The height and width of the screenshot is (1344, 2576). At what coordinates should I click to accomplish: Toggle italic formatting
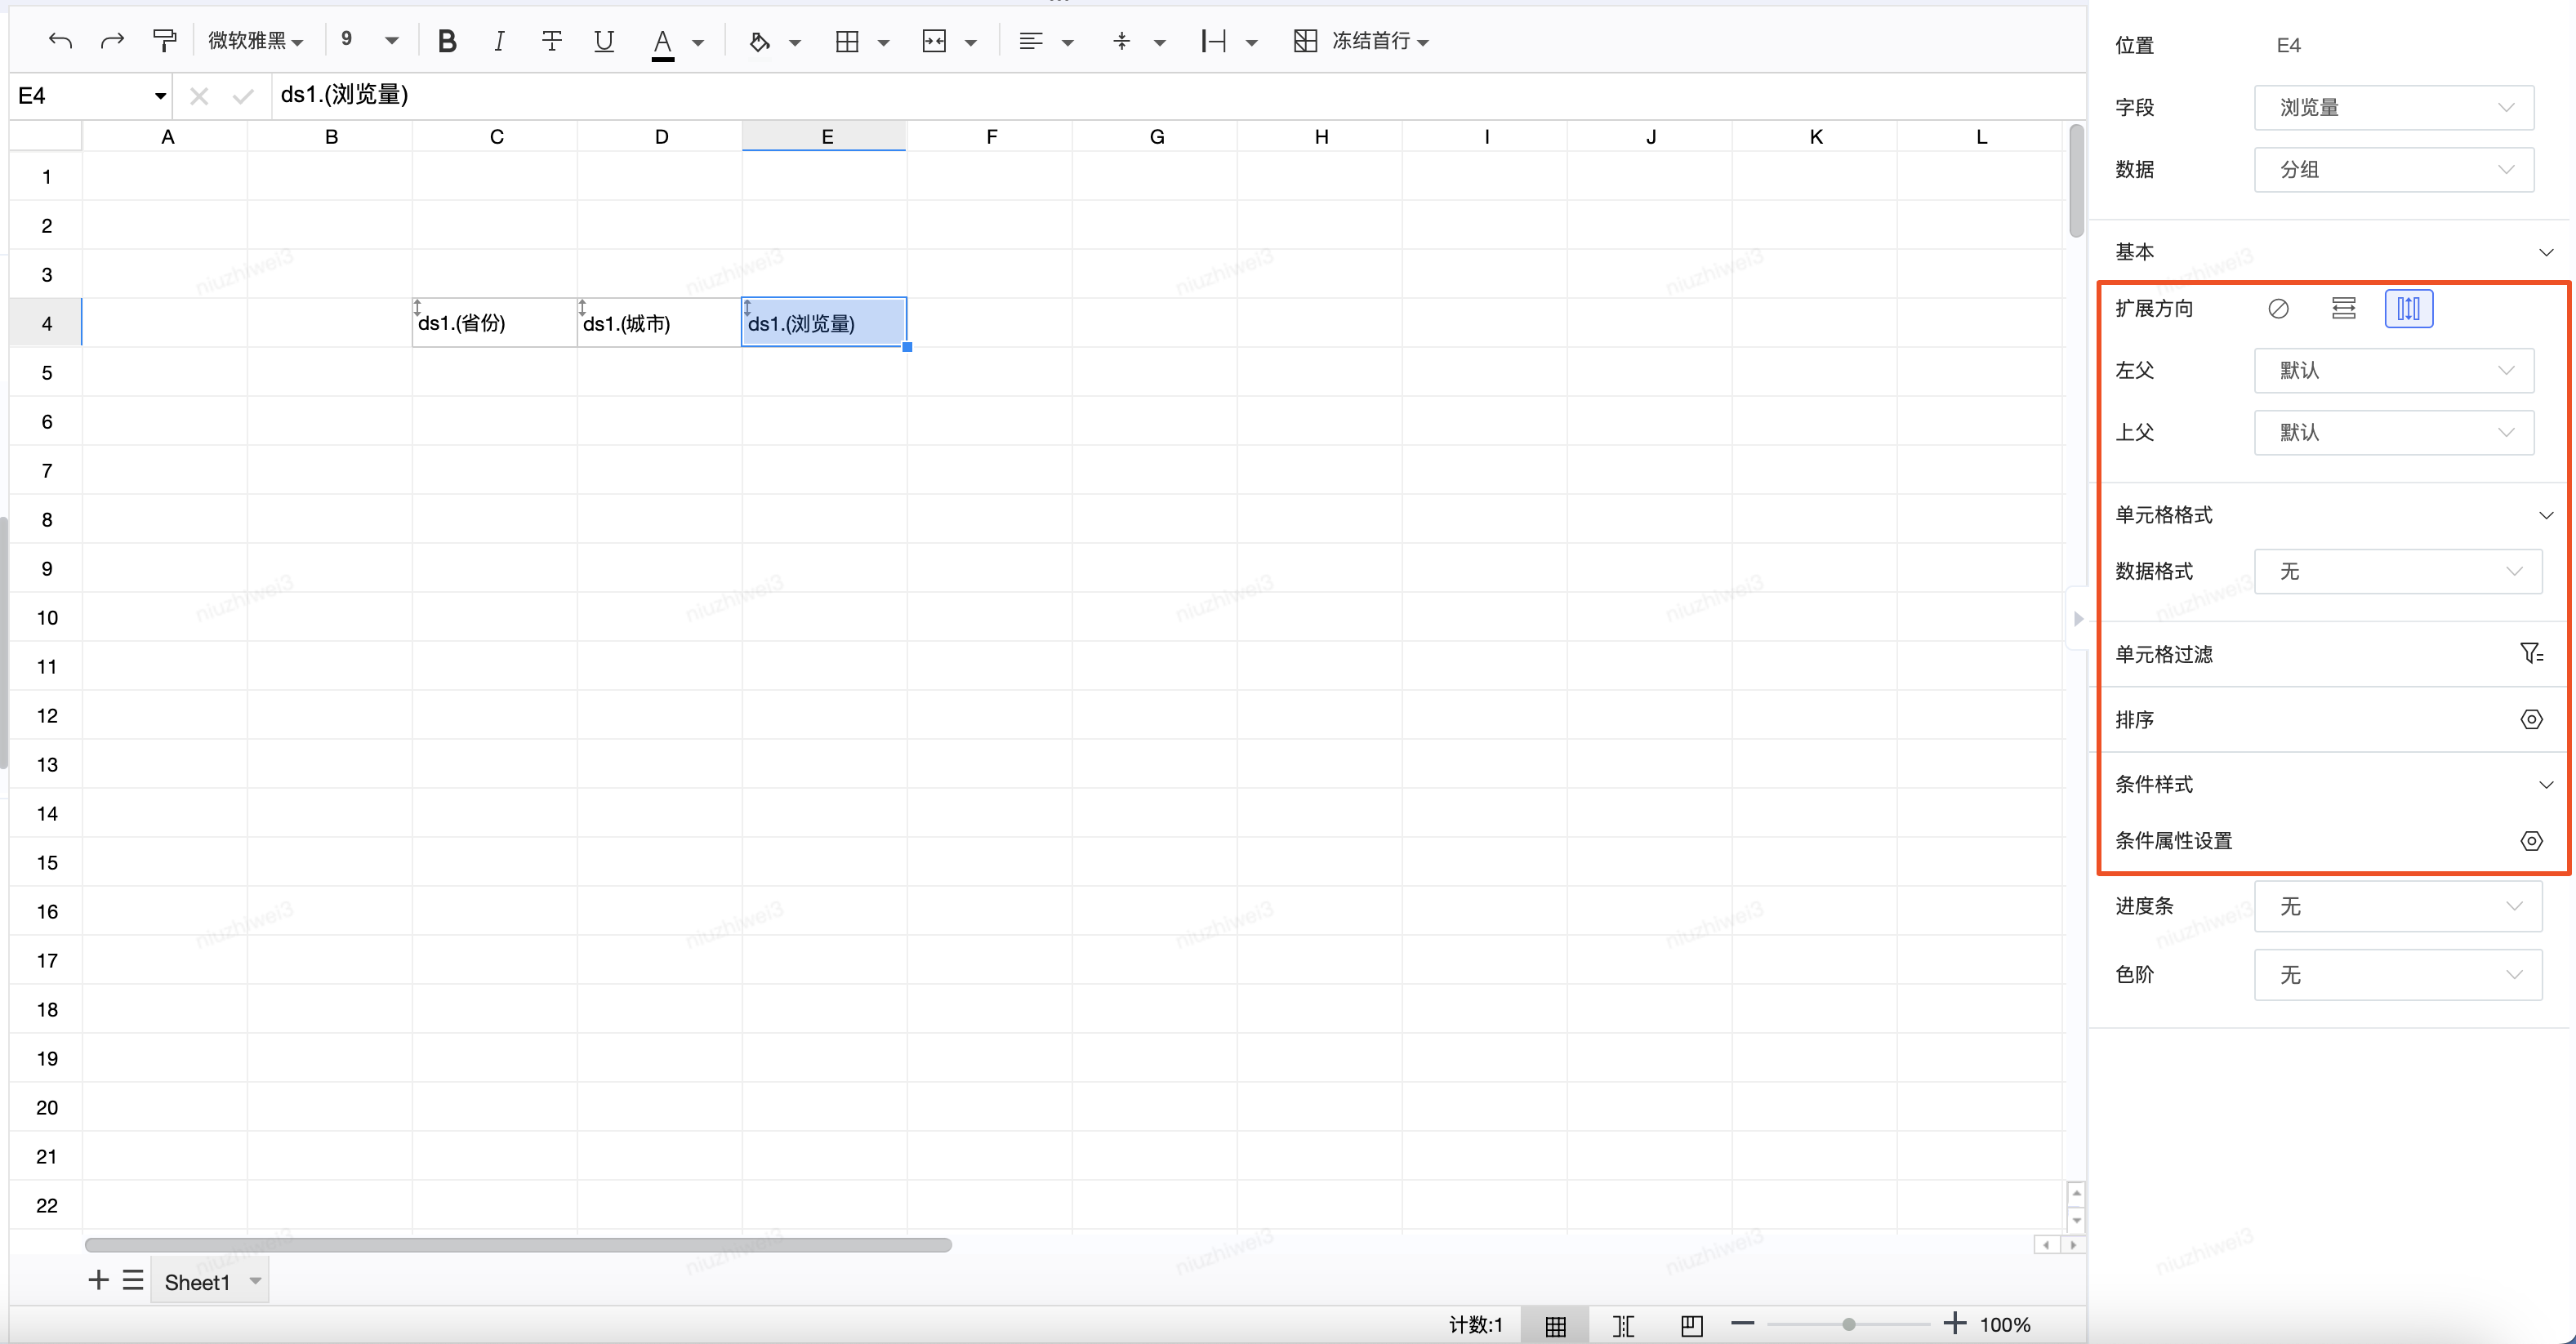pyautogui.click(x=499, y=41)
